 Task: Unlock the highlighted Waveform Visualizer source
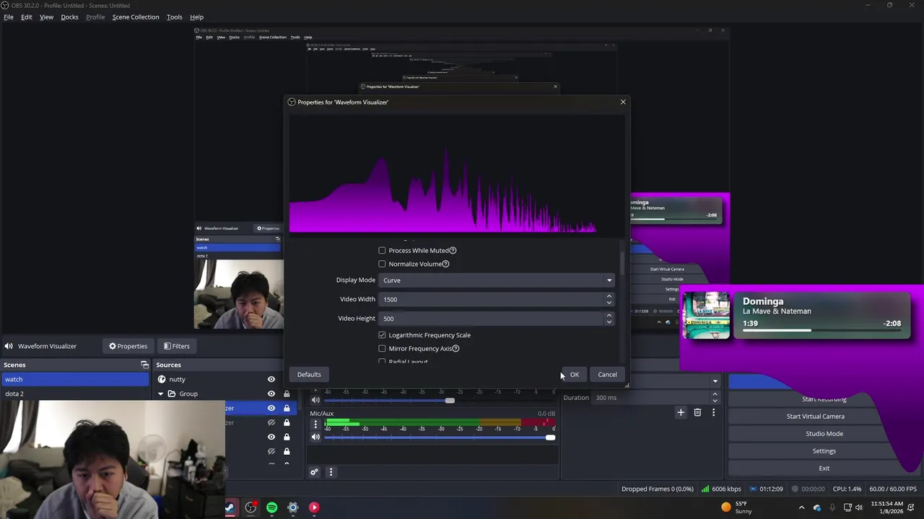click(287, 408)
